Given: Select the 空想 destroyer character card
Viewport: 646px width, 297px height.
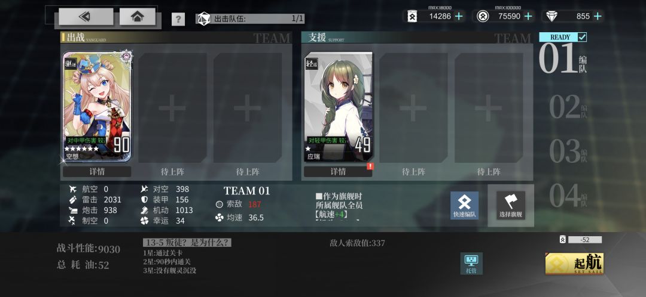Looking at the screenshot, I should [x=97, y=107].
